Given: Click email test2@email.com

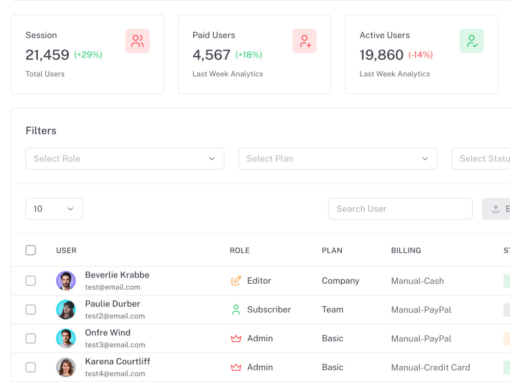Looking at the screenshot, I should click(x=115, y=316).
